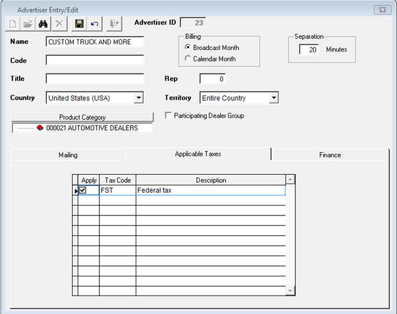This screenshot has height=314, width=397.
Task: Click the Open folder toolbar icon
Action: click(28, 23)
